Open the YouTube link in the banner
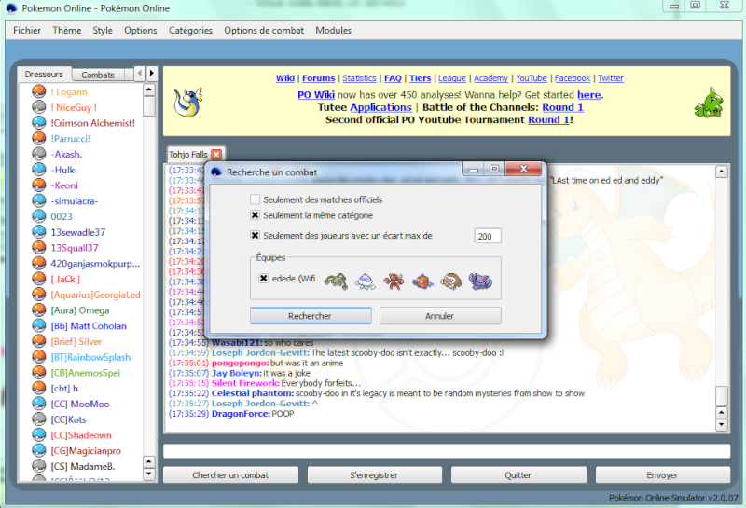Viewport: 746px width, 508px height. 532,78
